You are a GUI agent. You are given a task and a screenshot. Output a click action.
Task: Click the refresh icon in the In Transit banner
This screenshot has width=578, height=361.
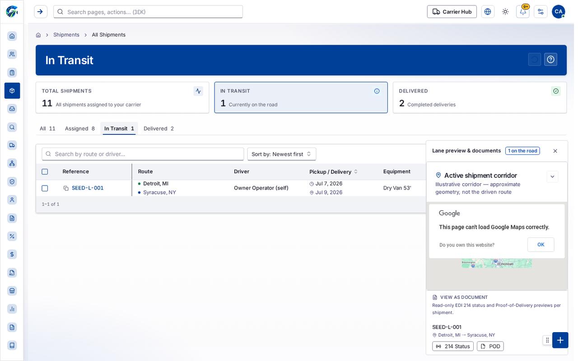coord(535,60)
